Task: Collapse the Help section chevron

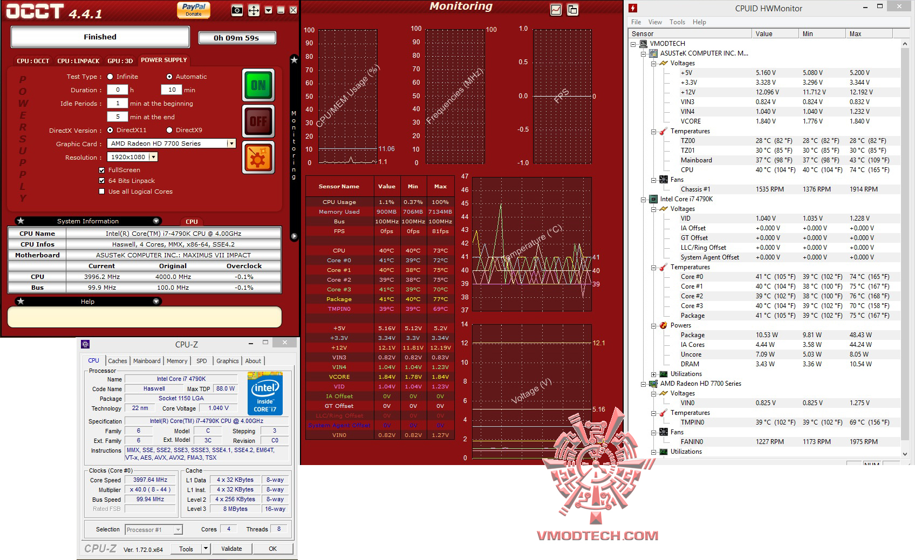Action: point(156,301)
